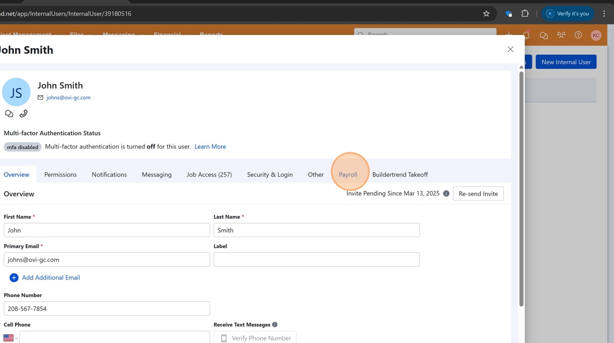The height and width of the screenshot is (343, 614).
Task: Click Verify Phone Number button
Action: [x=255, y=338]
